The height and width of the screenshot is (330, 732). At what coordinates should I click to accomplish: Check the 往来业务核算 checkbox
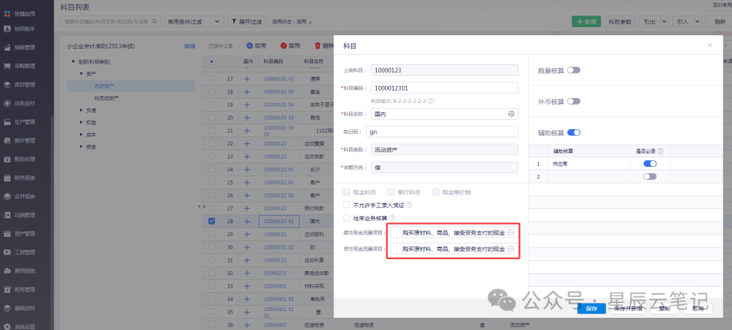pyautogui.click(x=347, y=218)
